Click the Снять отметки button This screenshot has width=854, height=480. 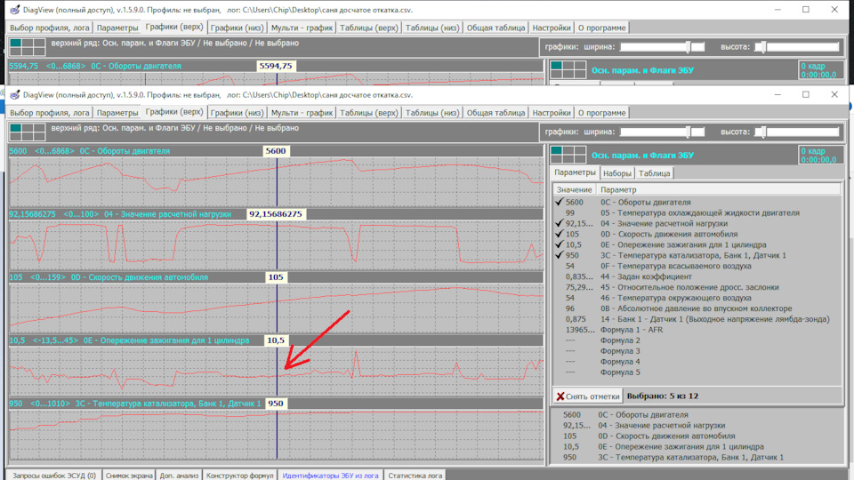[x=588, y=396]
